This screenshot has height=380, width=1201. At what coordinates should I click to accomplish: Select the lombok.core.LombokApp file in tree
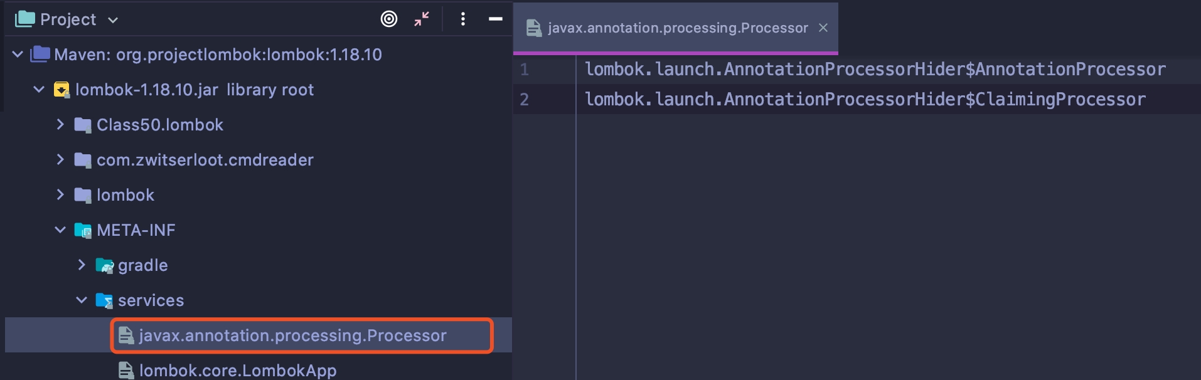(237, 371)
